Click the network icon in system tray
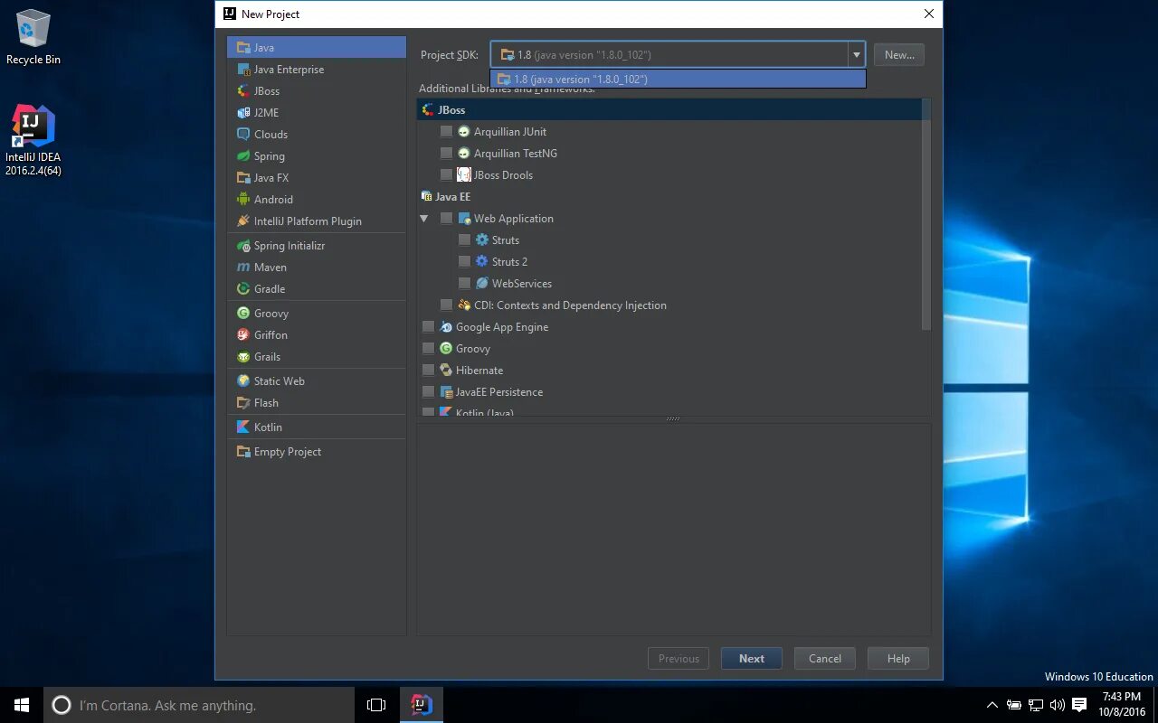 point(1036,705)
